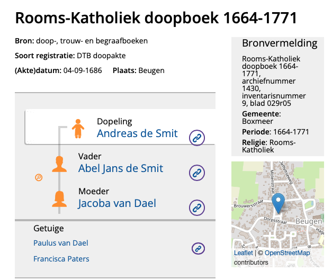Click the link icon beside Andreas de Smit
The width and height of the screenshot is (332, 280).
click(197, 138)
